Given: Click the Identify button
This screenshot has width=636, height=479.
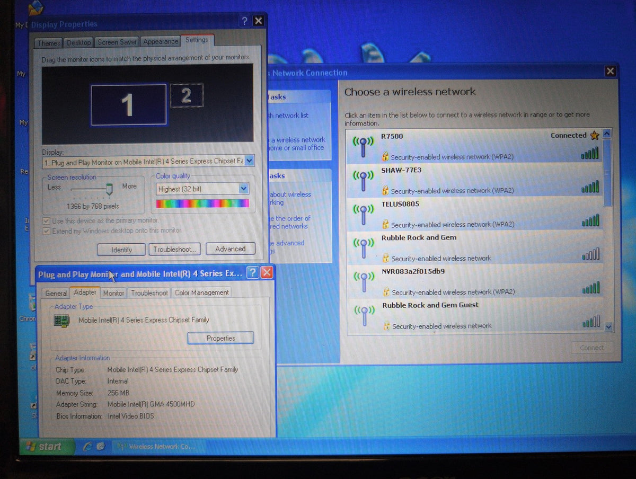Looking at the screenshot, I should coord(122,250).
